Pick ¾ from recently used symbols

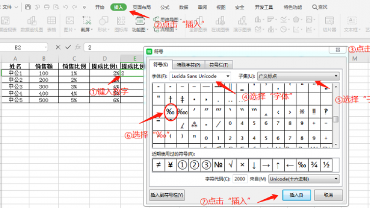click(314, 165)
